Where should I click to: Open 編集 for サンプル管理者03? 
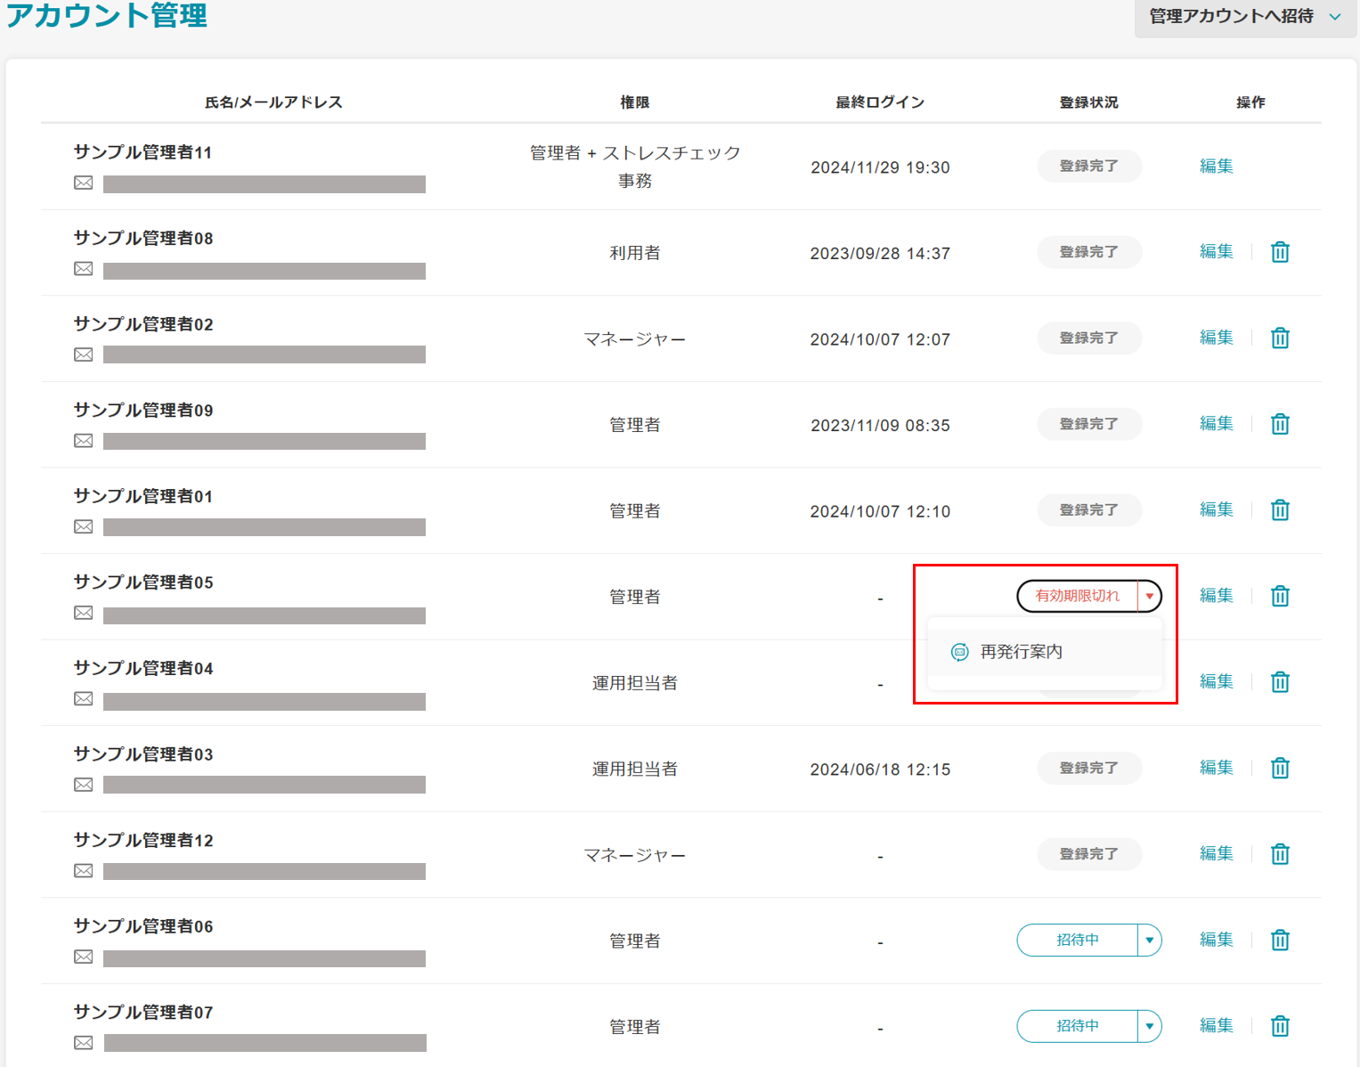(1216, 768)
